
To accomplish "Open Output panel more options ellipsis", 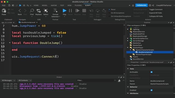I will 124,80.
